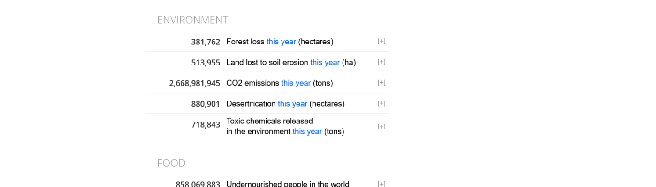Viewport: 656px width, 187px height.
Task: Open 'this year' link for Toxic chemicals
Action: pyautogui.click(x=307, y=131)
